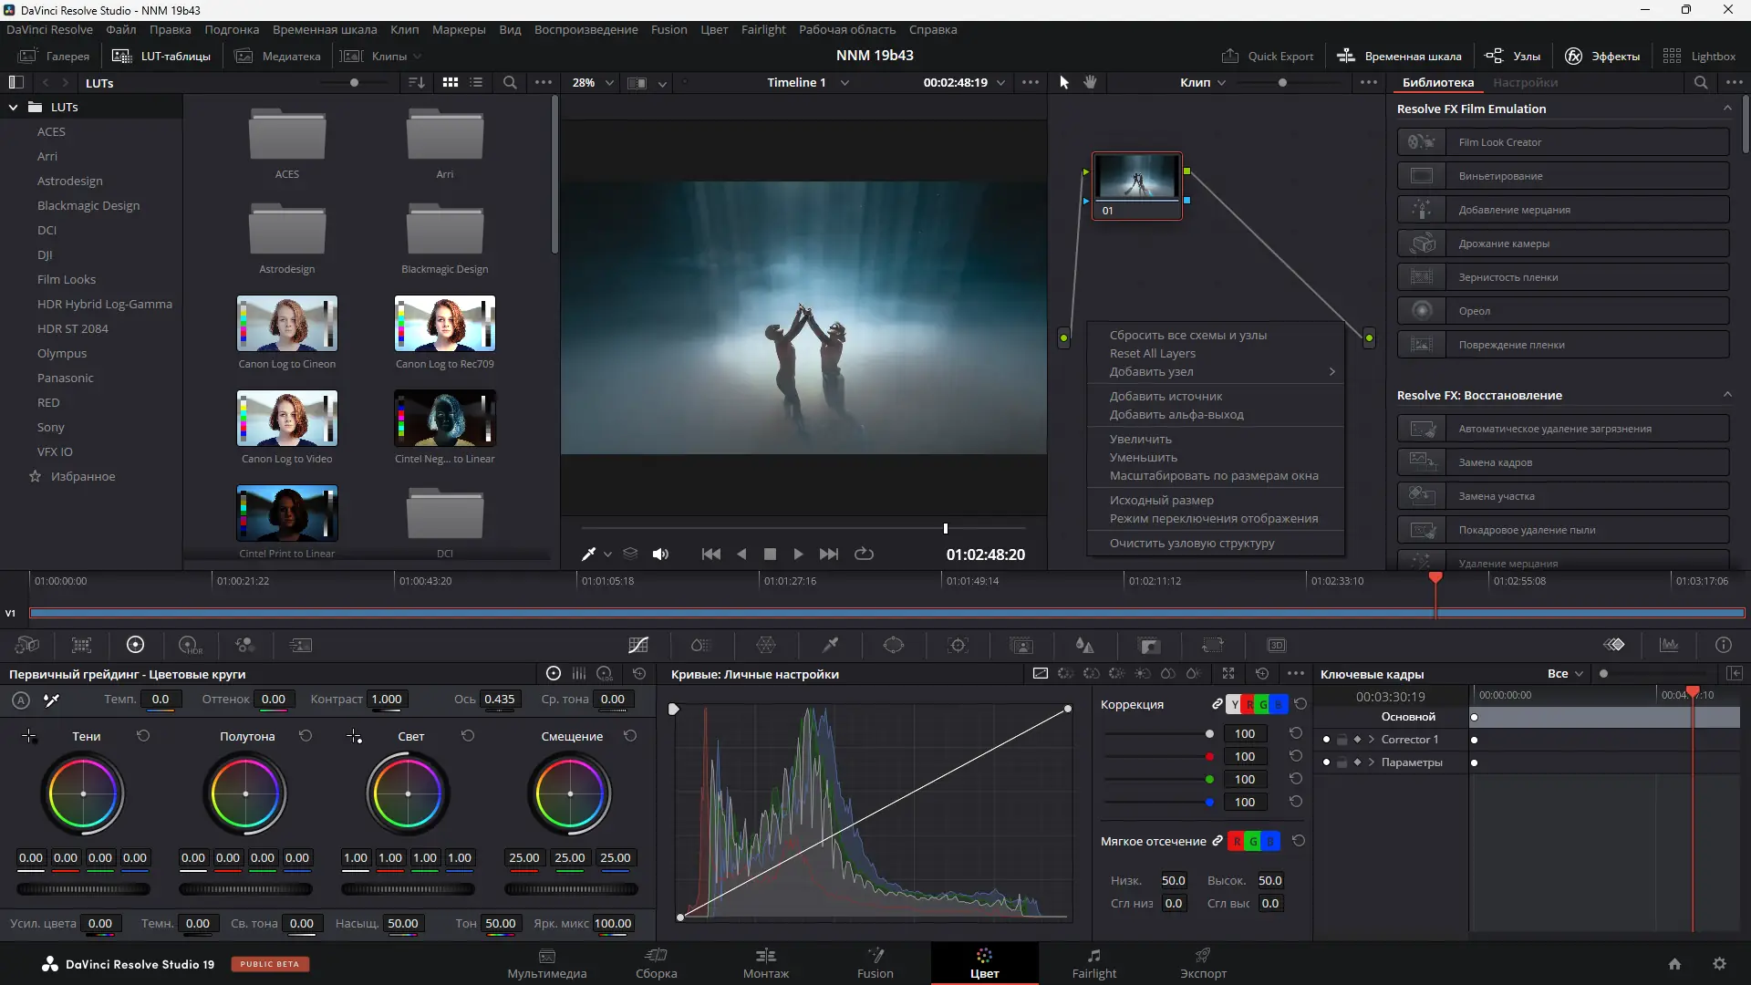Screen dimensions: 1751x985
Task: Mute audio with the speaker icon under viewer
Action: [660, 554]
